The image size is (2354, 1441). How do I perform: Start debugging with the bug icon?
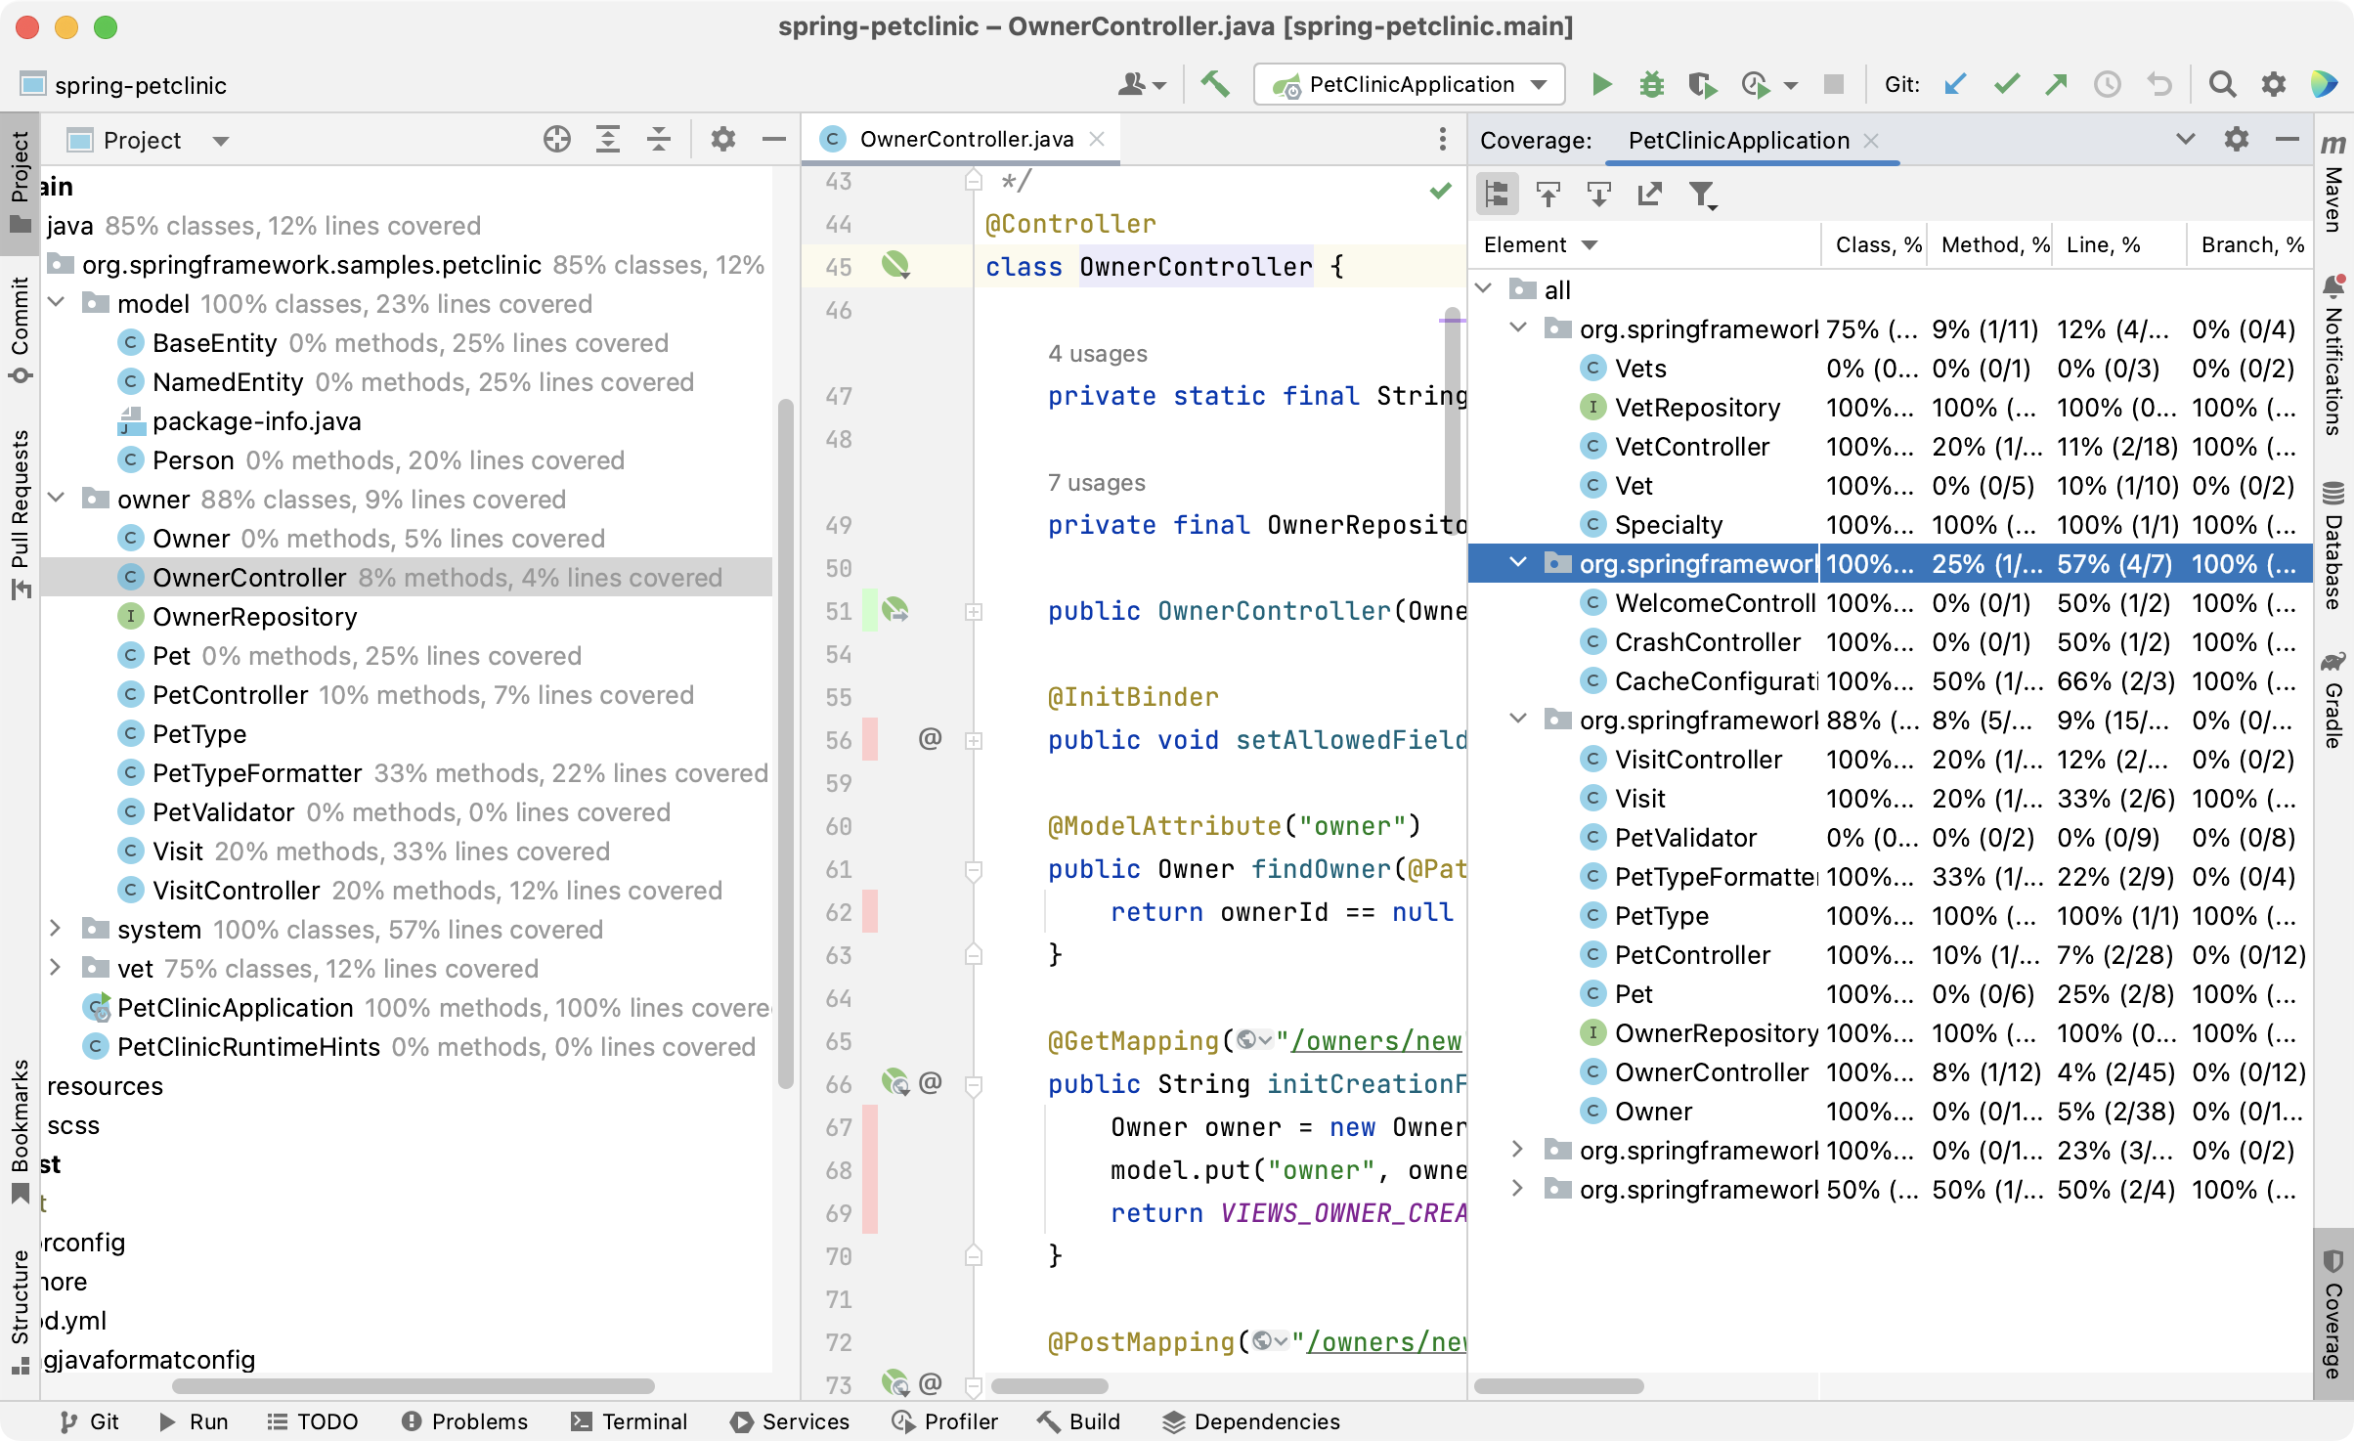pos(1652,85)
